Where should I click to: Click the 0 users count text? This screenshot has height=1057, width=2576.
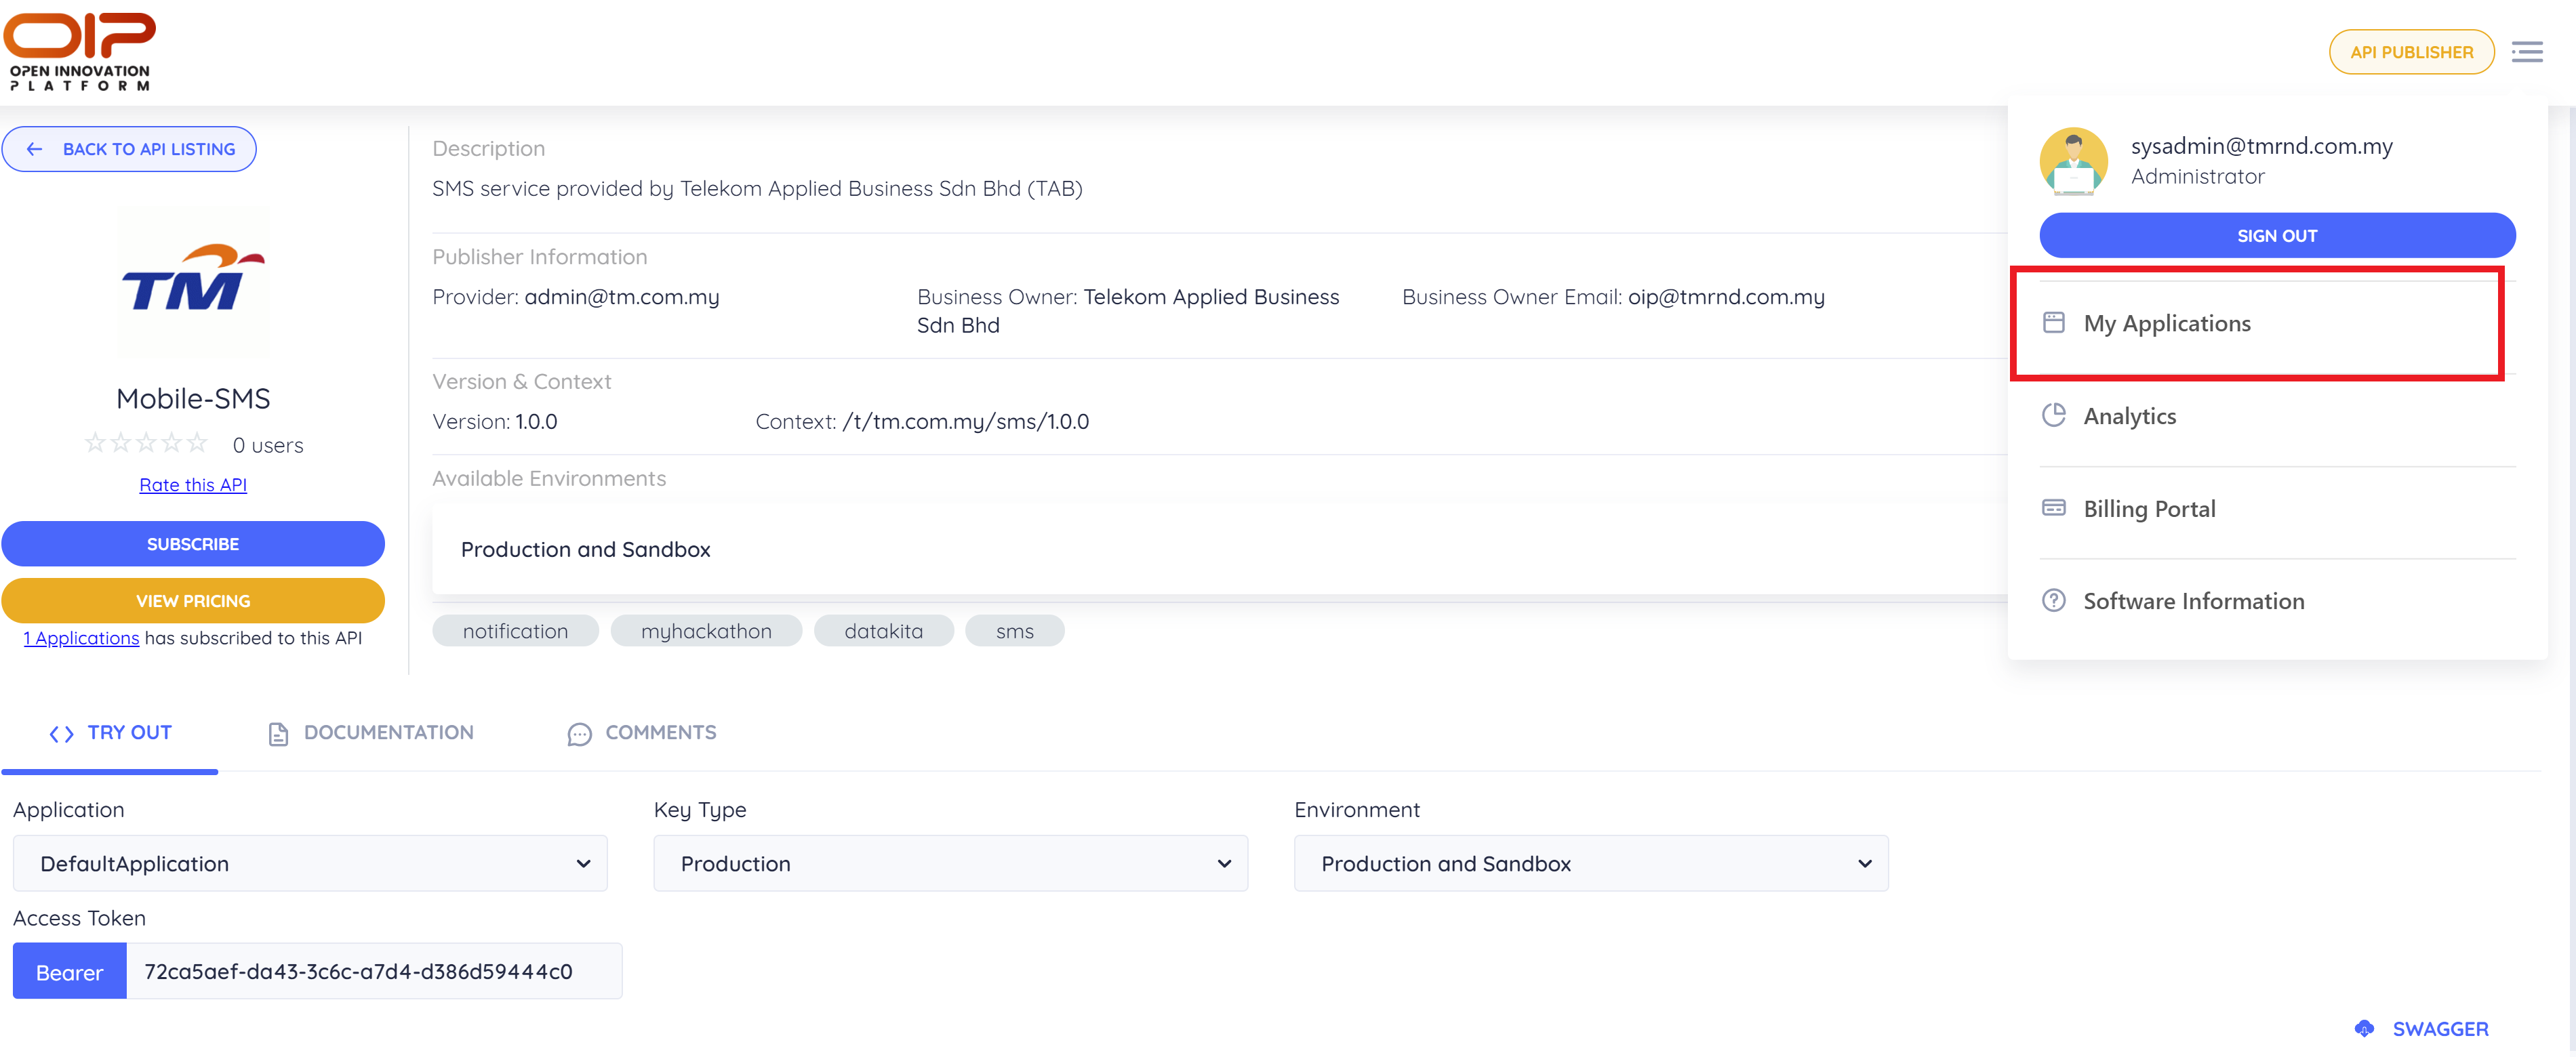[268, 444]
